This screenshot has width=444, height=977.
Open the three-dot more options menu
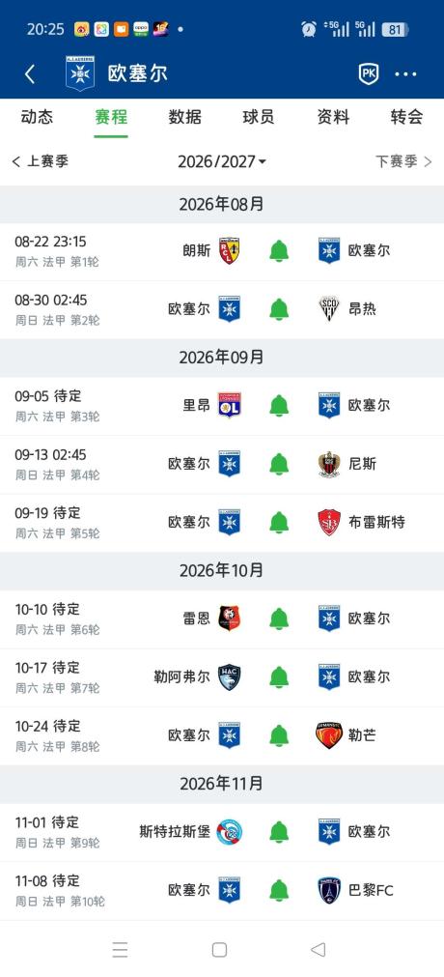(x=405, y=74)
